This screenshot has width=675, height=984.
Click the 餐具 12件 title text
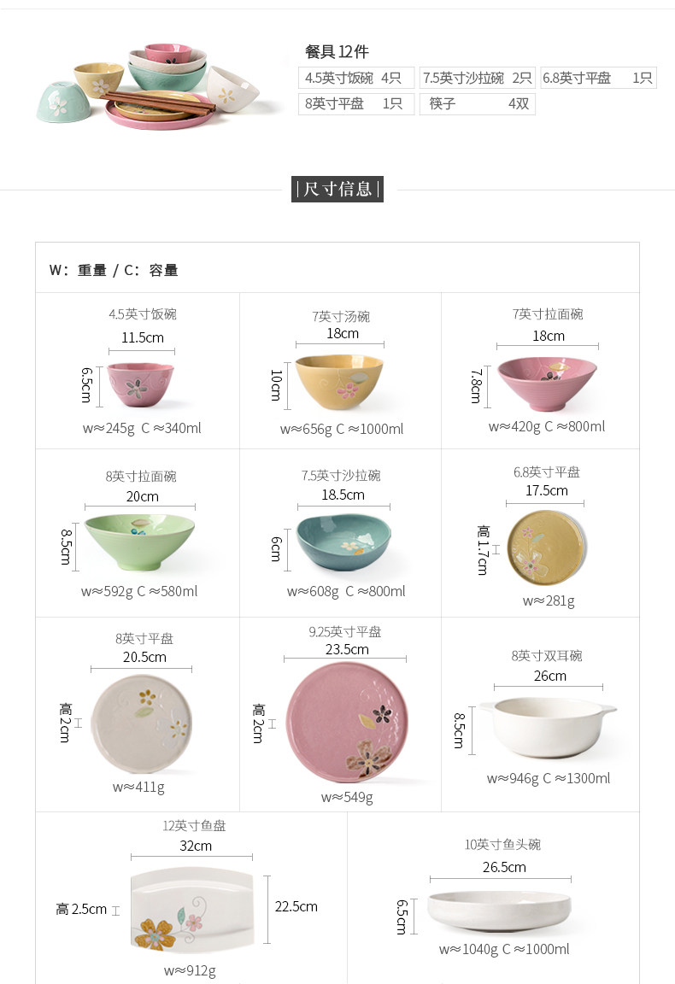tap(337, 51)
